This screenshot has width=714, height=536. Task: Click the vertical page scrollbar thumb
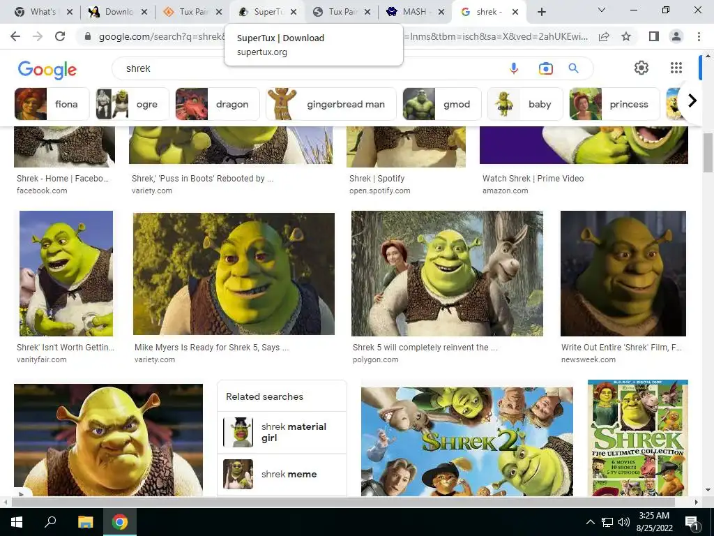(x=707, y=153)
